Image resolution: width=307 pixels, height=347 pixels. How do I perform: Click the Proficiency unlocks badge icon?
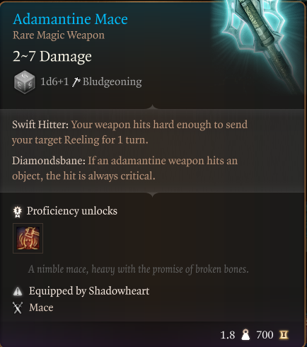tap(18, 212)
